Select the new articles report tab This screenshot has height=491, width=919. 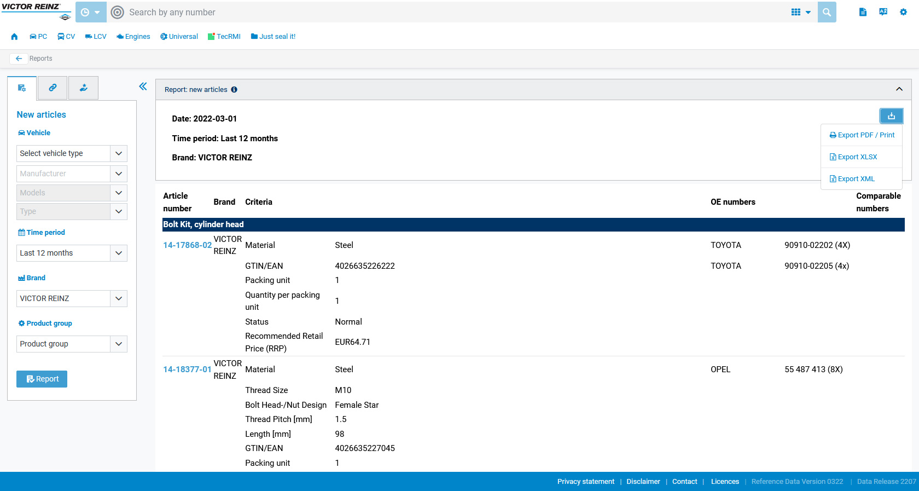(22, 88)
